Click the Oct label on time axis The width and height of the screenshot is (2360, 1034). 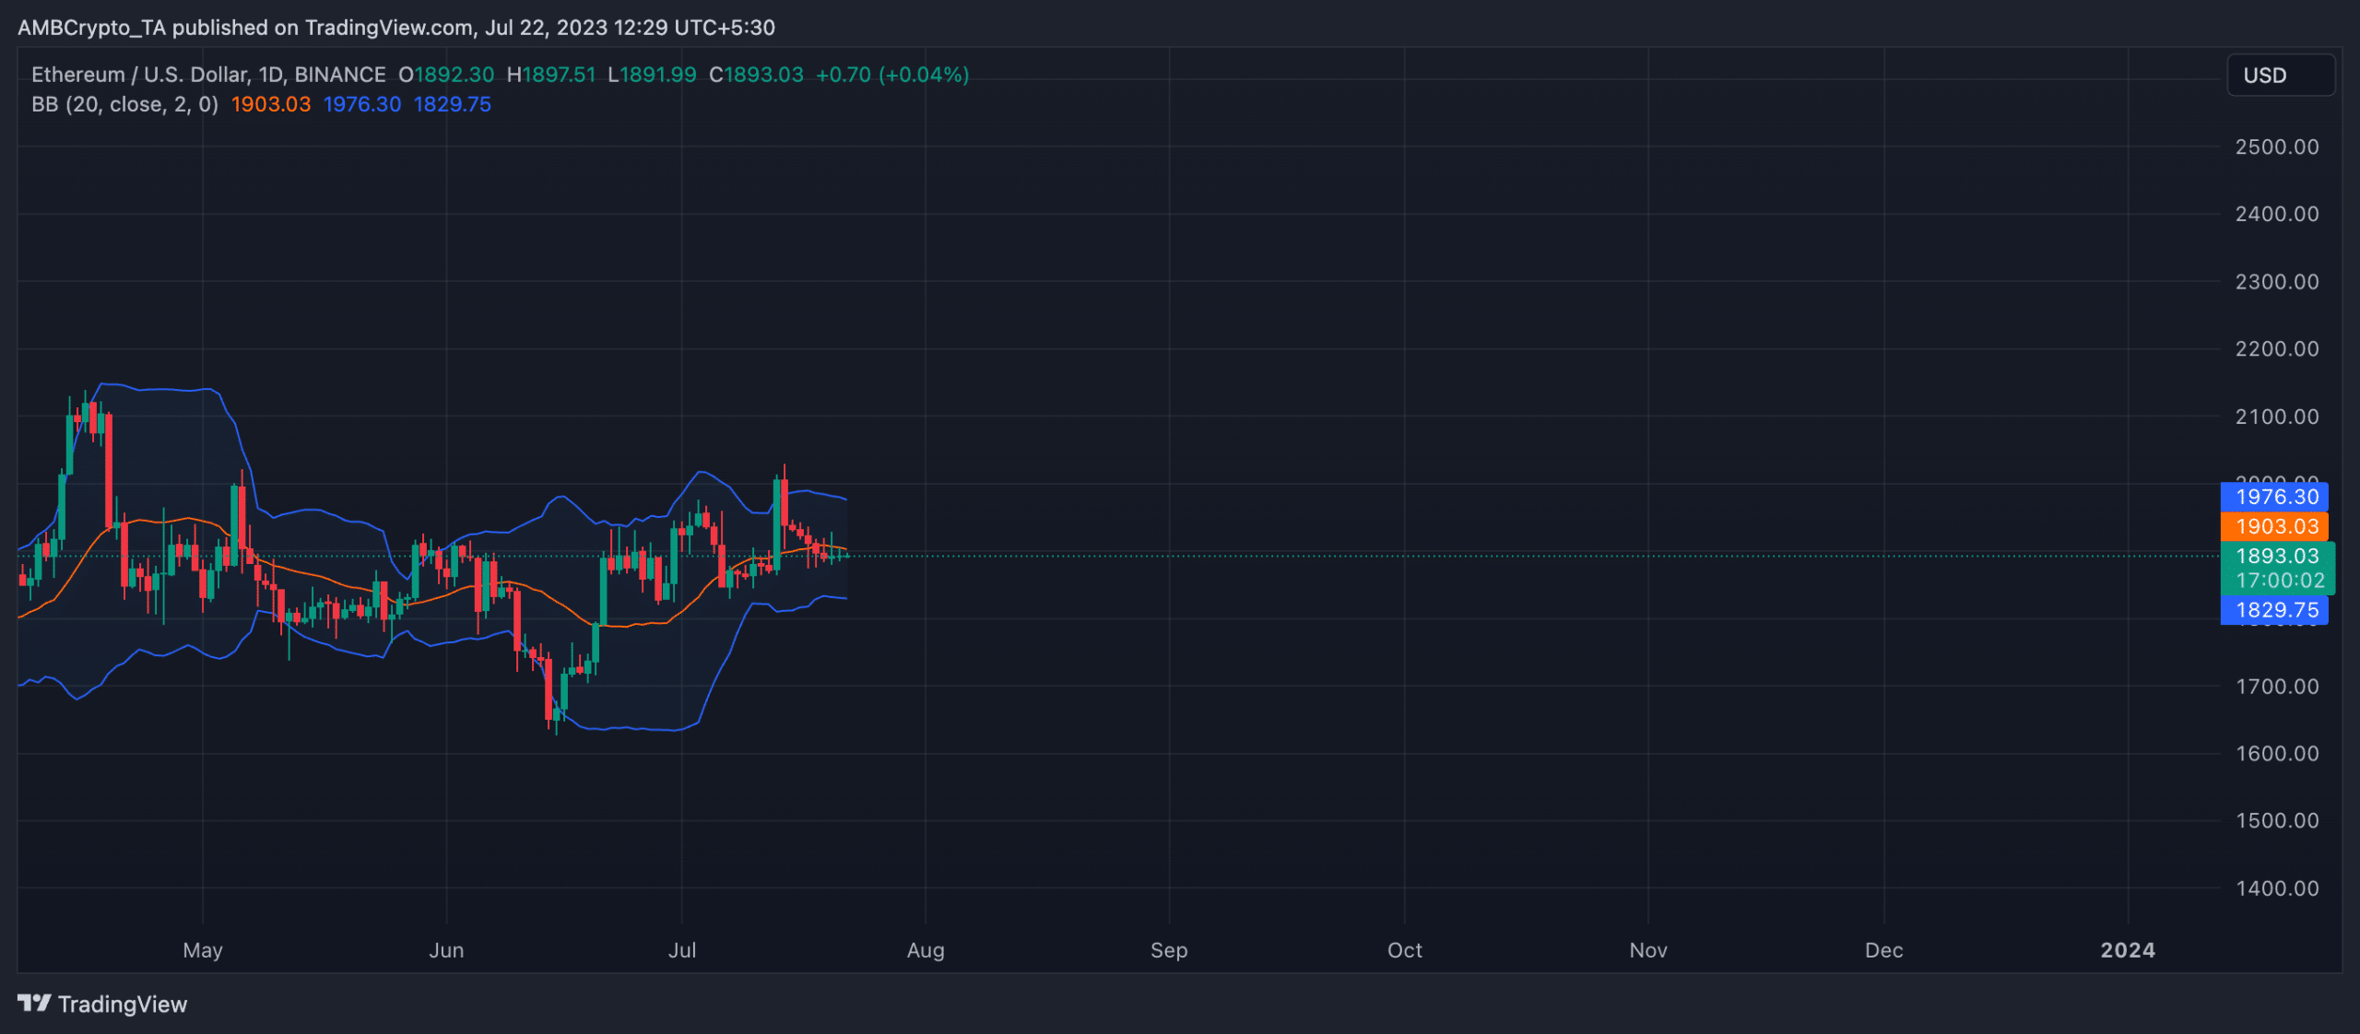click(x=1404, y=950)
